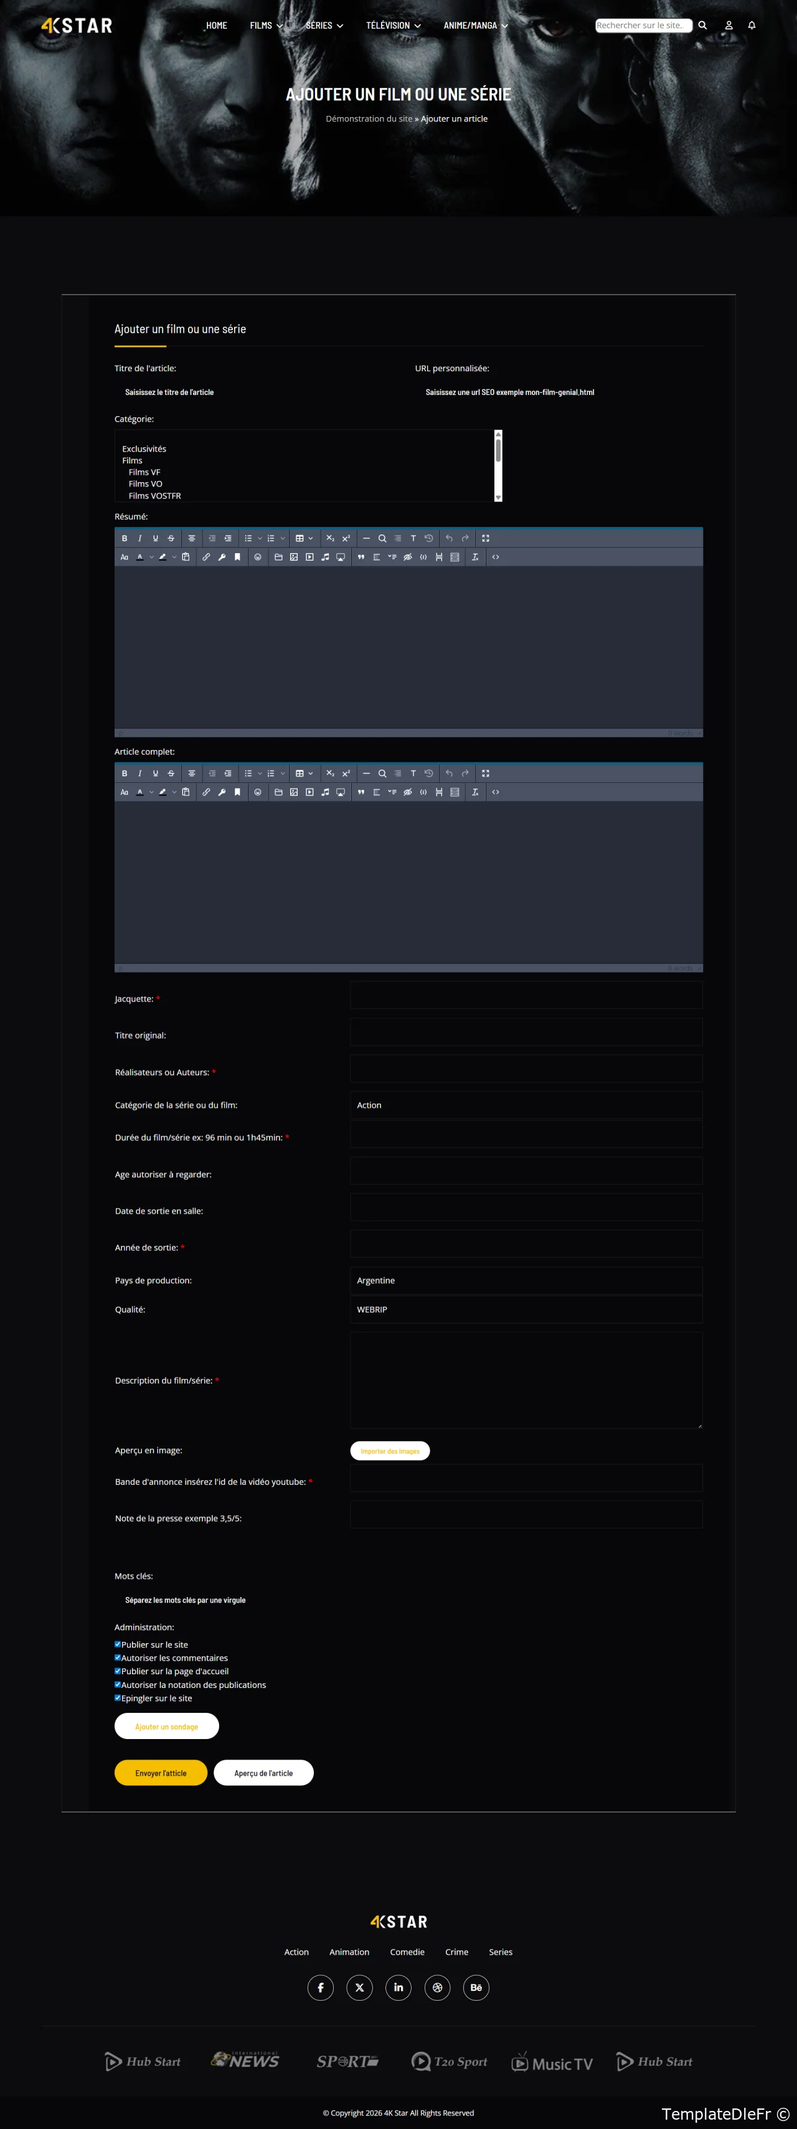Viewport: 797px width, 2129px height.
Task: Click the 'Envoyer l'atticle' submit button
Action: (x=160, y=1773)
